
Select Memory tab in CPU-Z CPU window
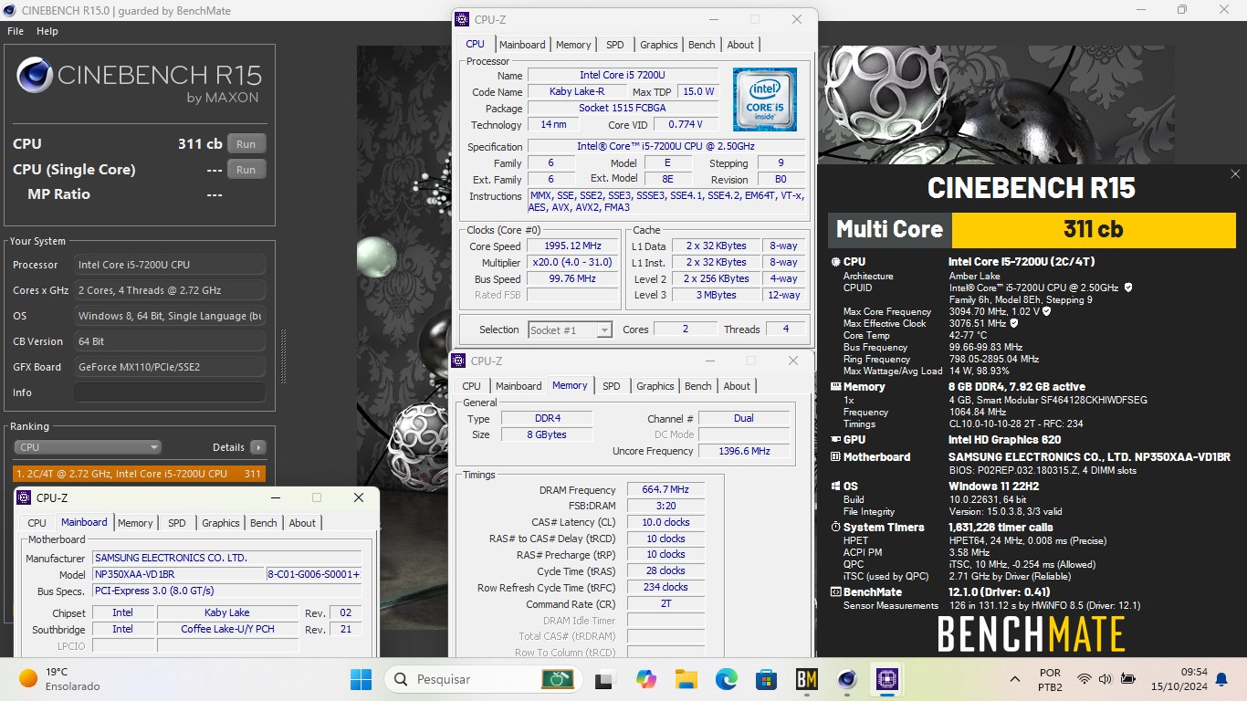573,45
